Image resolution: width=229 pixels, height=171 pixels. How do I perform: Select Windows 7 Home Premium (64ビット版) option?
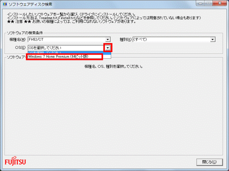pos(65,57)
